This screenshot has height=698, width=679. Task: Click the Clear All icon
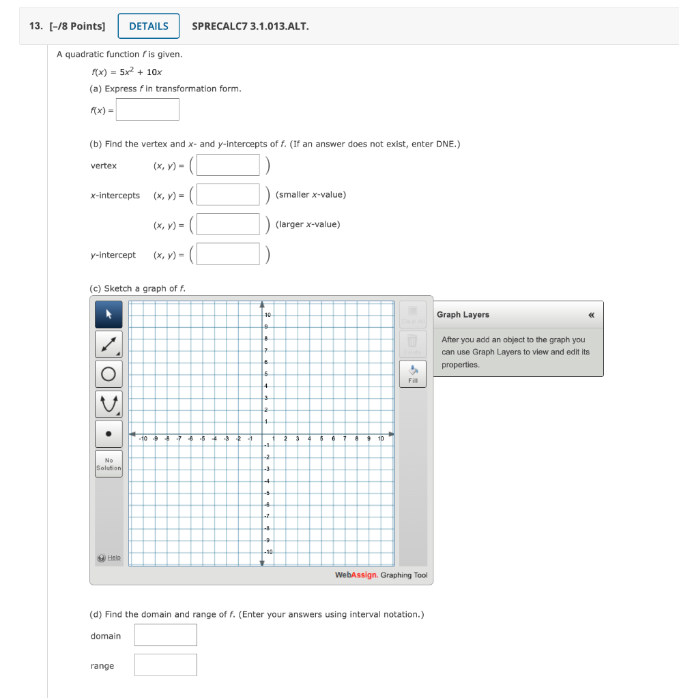point(412,314)
